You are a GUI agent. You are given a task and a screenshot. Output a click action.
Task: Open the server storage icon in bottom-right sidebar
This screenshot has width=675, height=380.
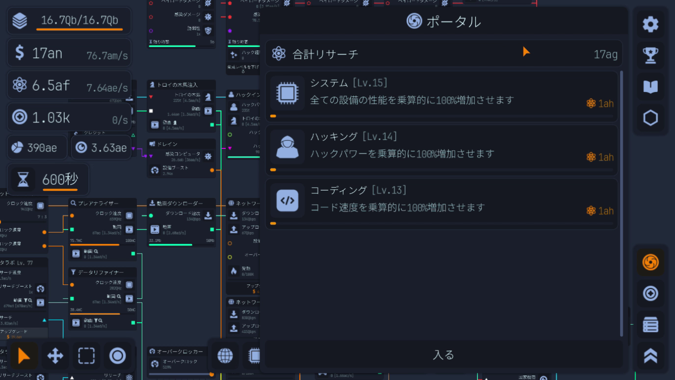click(650, 325)
